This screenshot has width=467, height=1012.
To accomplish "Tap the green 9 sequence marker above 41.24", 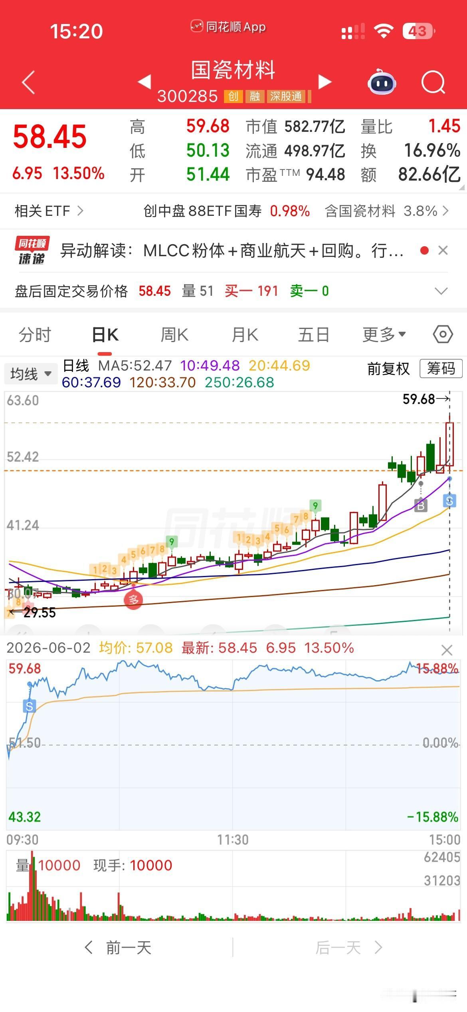I will coord(315,506).
